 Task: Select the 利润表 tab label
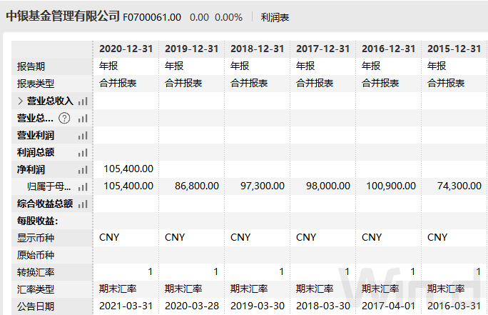point(275,16)
